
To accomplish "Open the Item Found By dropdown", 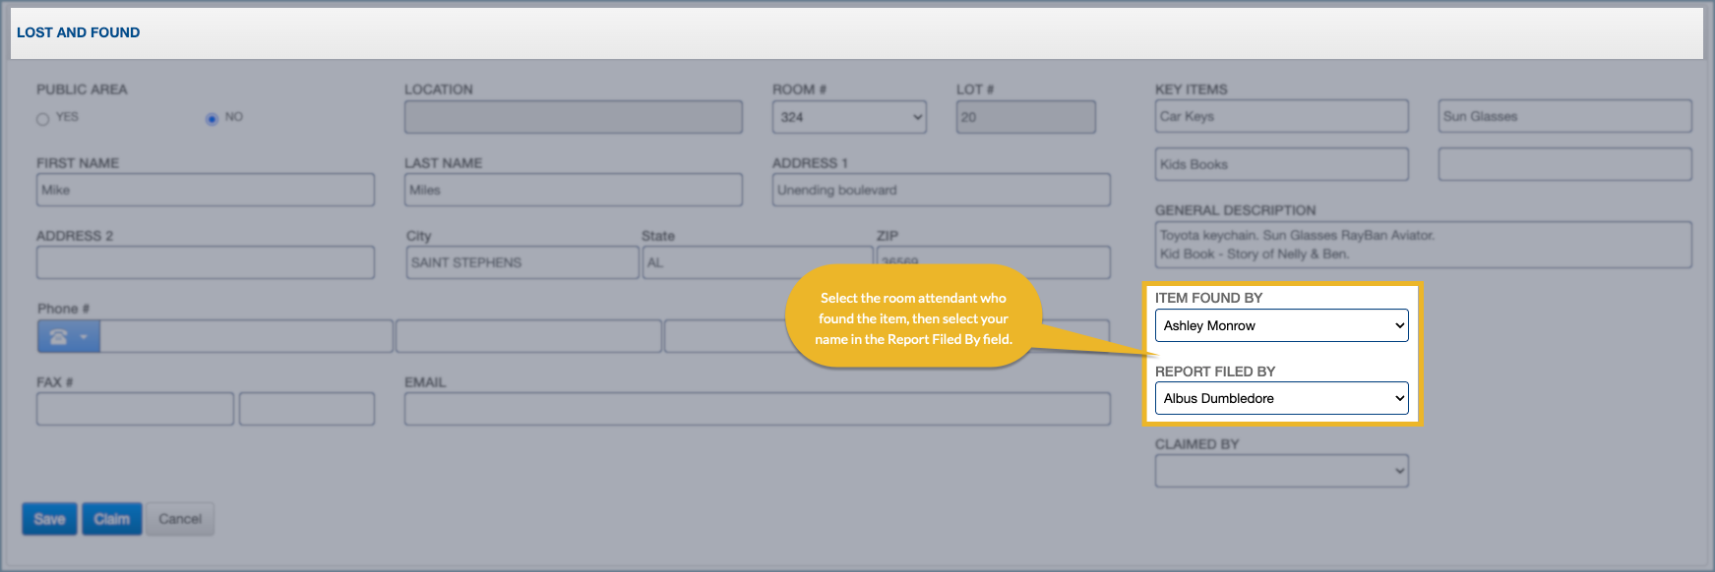I will [x=1280, y=325].
